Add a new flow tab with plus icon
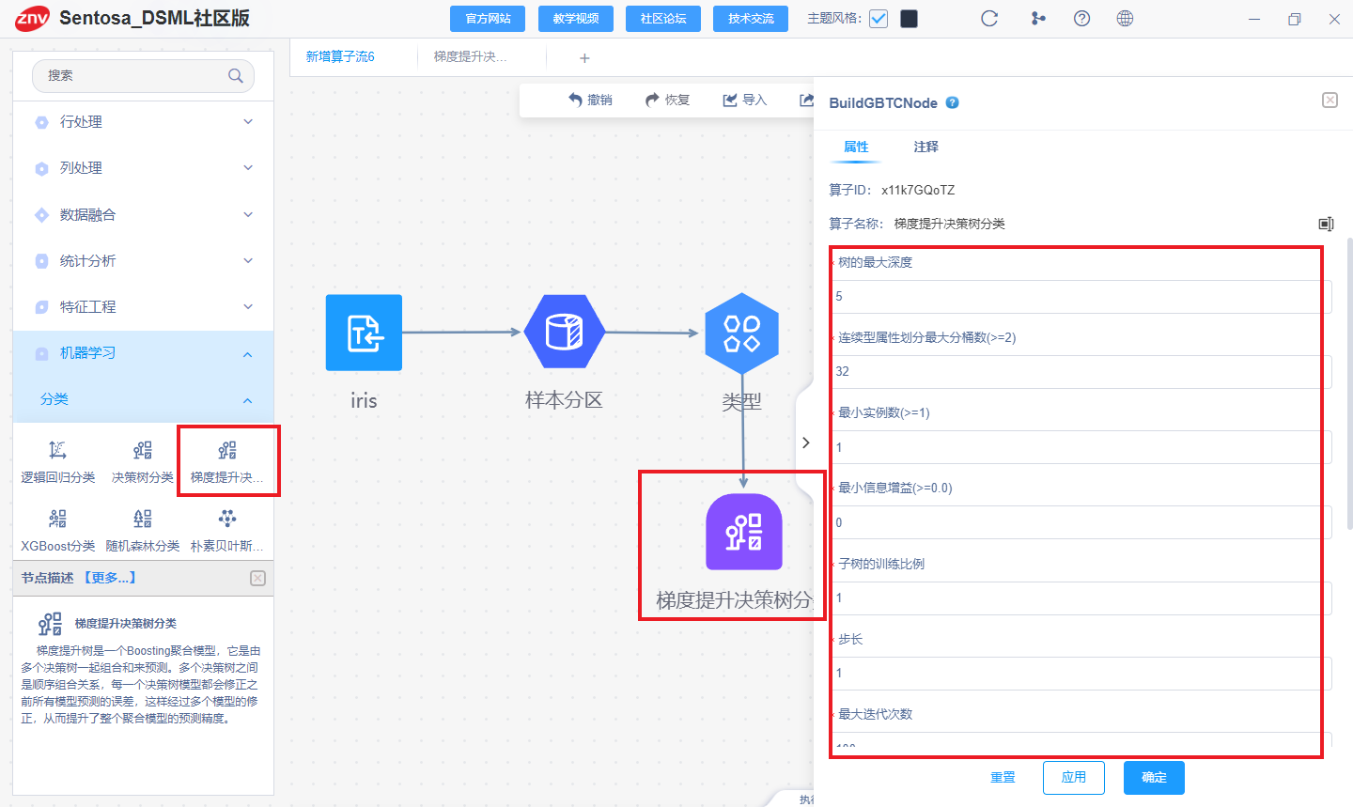The width and height of the screenshot is (1353, 807). coord(584,58)
